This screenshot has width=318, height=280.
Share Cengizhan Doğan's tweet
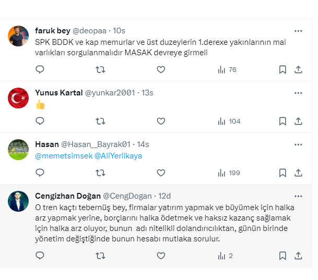tap(298, 255)
